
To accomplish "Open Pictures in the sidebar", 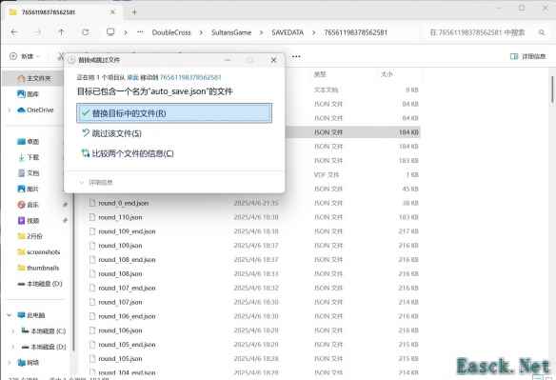I will (28, 189).
